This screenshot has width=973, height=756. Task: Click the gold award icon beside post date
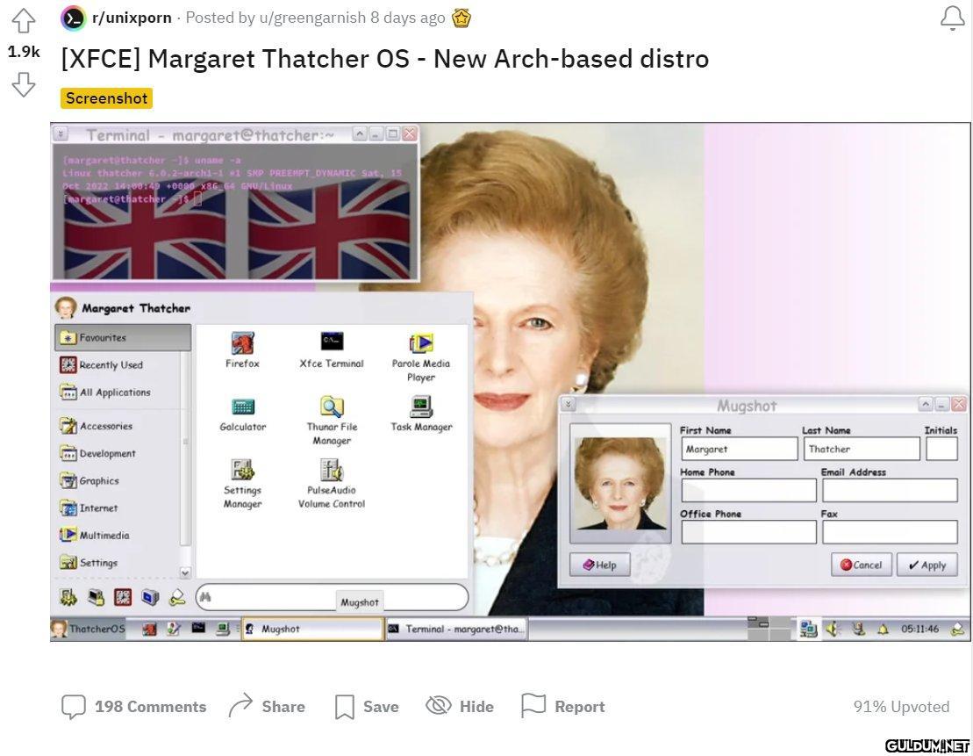click(x=461, y=18)
